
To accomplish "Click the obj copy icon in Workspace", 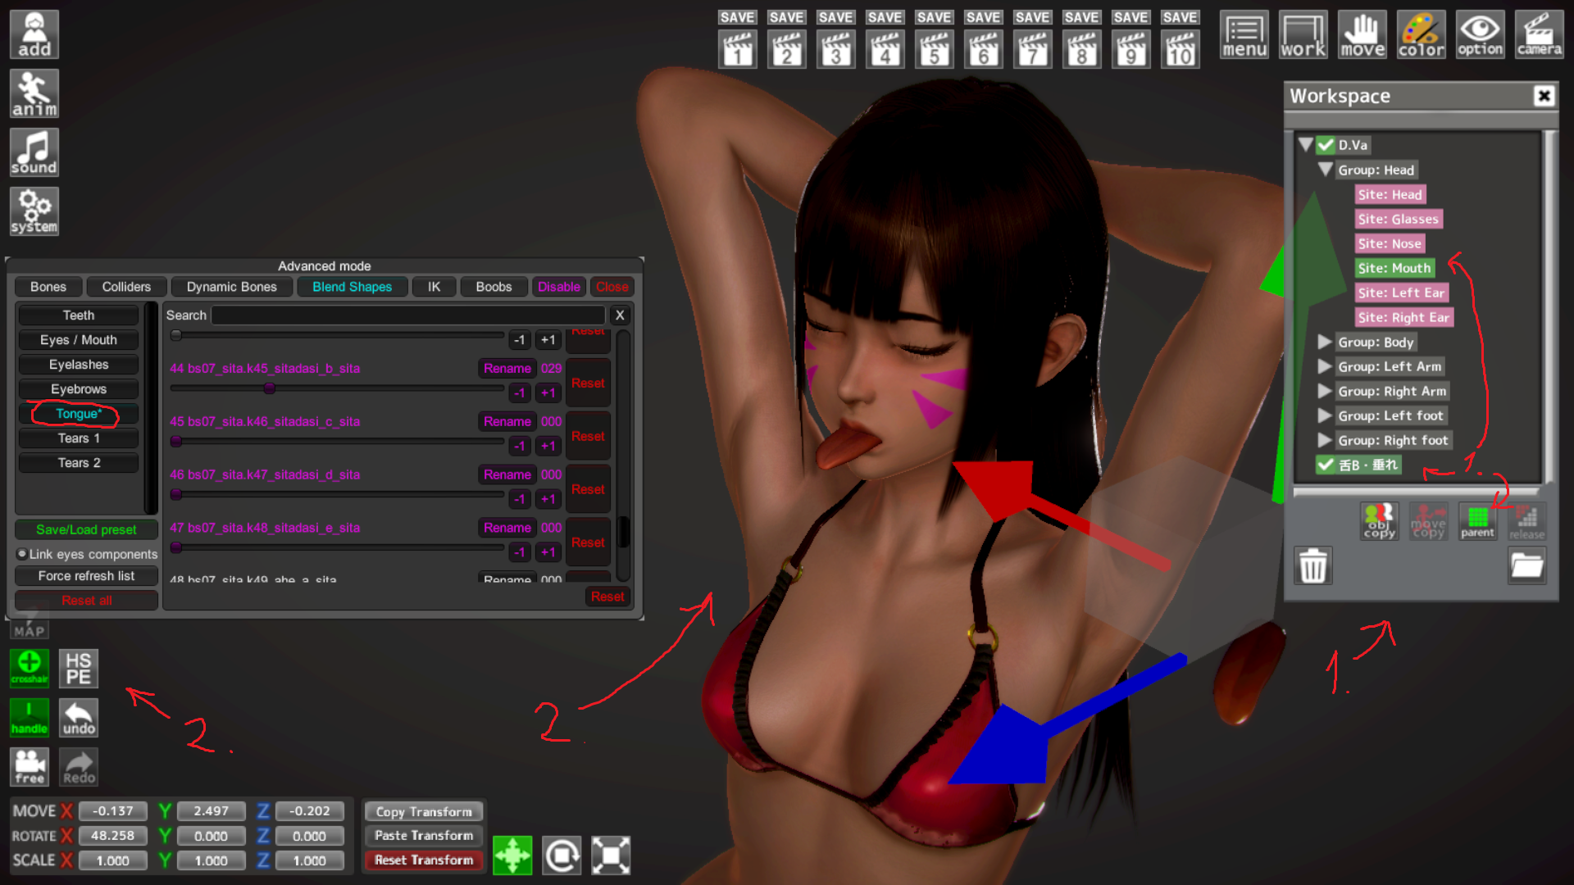I will click(1380, 521).
